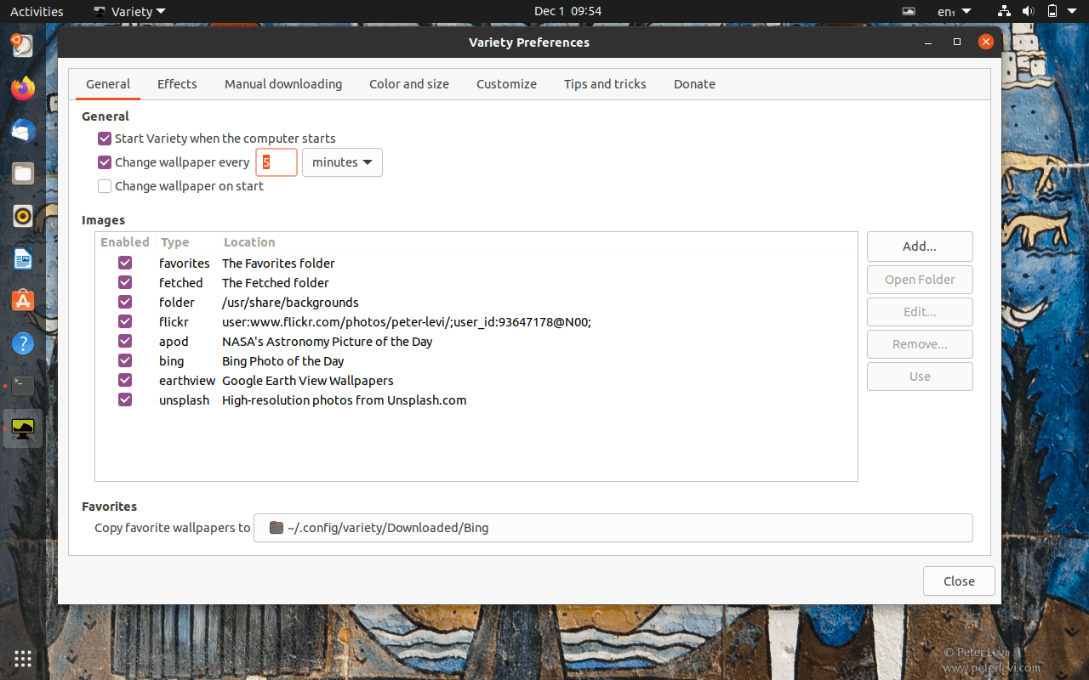This screenshot has width=1089, height=680.
Task: Click the Variety icon in the dock
Action: point(23,428)
